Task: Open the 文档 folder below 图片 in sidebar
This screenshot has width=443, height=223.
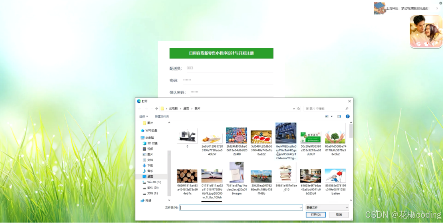Action: coord(148,160)
